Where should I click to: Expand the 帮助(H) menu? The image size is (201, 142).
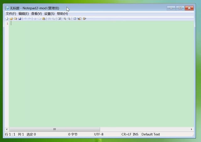pos(62,14)
